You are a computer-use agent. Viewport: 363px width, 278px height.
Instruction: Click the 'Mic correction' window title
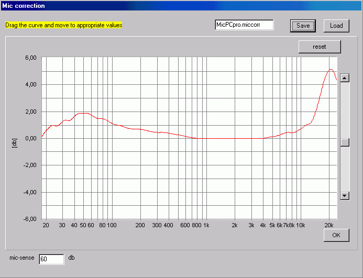(x=24, y=6)
